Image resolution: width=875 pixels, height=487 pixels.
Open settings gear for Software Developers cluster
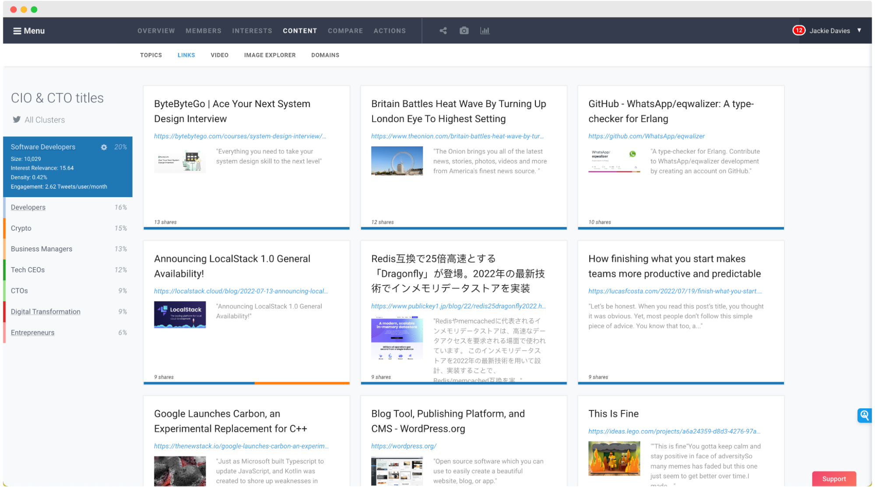coord(104,147)
